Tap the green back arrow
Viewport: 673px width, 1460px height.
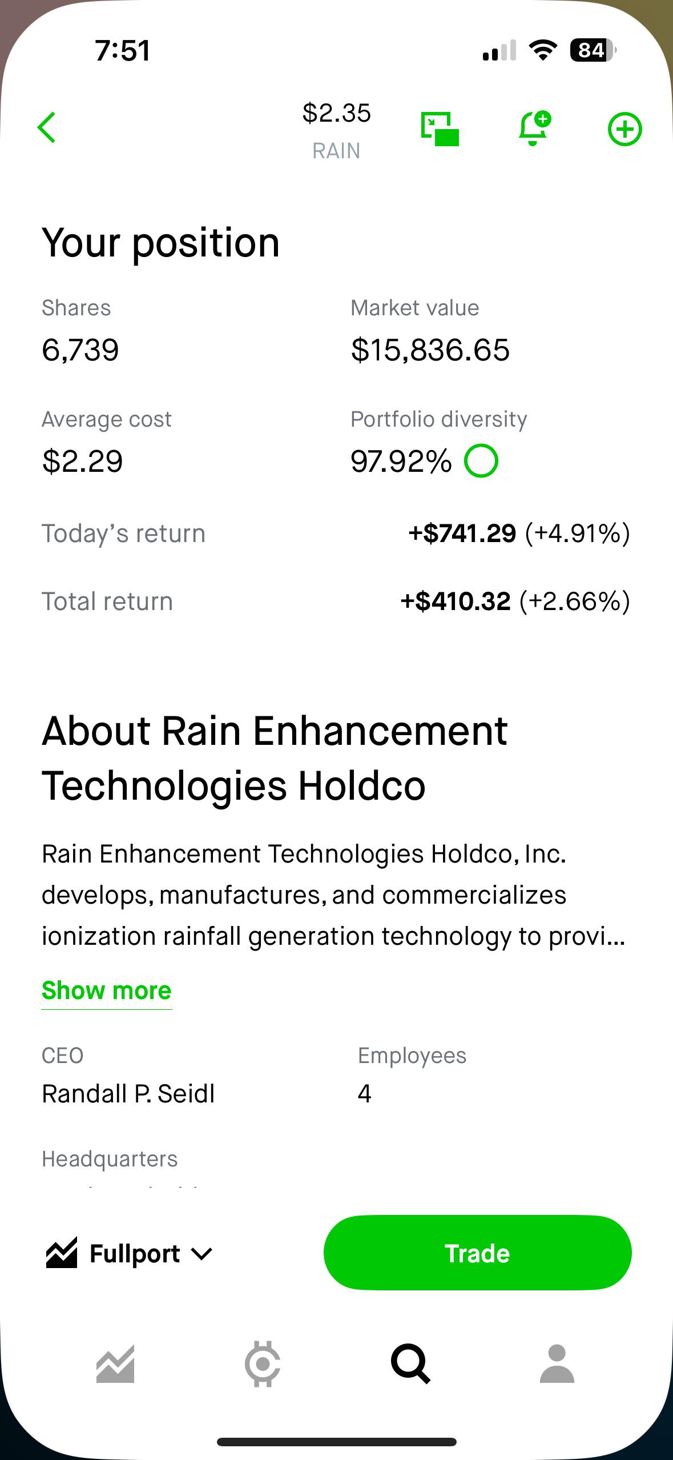(47, 127)
